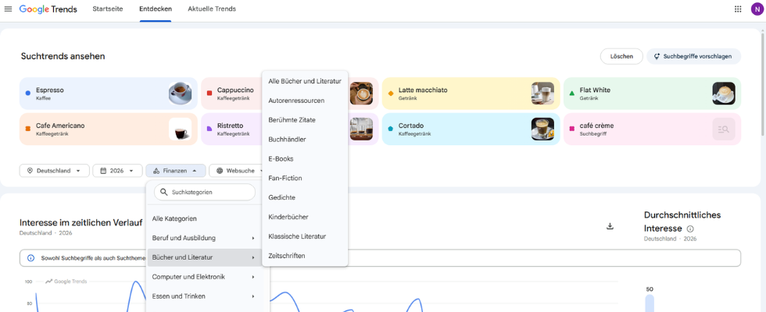Click the magnifier icon in Suchkategorien field
The image size is (766, 312).
coord(164,192)
